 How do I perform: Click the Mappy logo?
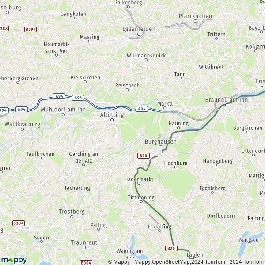coord(14,260)
